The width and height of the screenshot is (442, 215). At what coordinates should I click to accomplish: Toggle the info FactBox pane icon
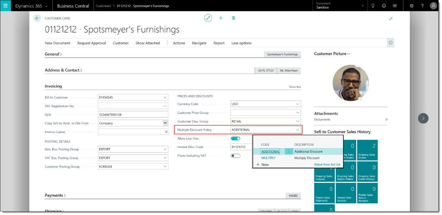391,43
